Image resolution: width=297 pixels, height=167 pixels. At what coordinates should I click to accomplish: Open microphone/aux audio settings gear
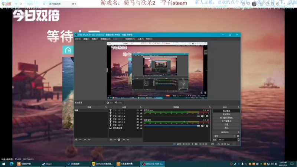(x=207, y=116)
